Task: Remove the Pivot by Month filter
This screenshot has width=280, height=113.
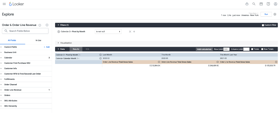Action: (130, 32)
